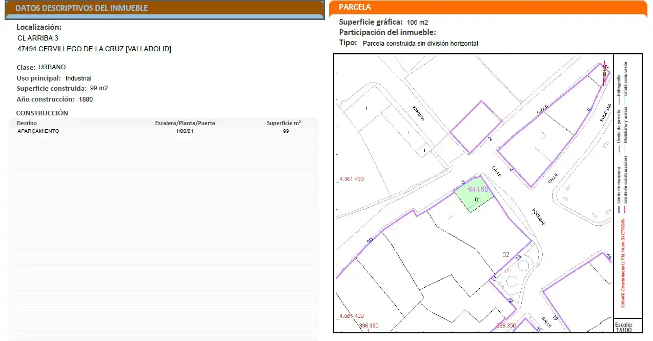Select the 99 m2 built surface value
This screenshot has height=341, width=653.
point(99,88)
